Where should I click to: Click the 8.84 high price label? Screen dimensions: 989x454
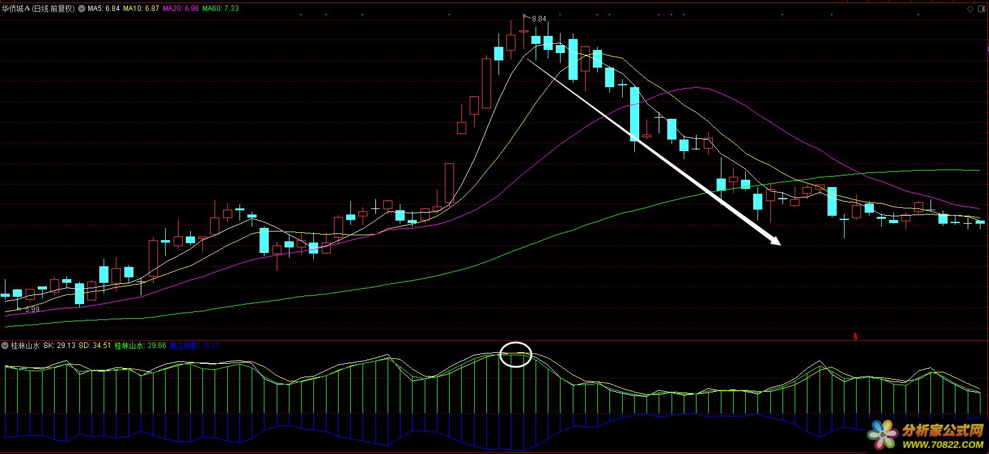pos(539,19)
